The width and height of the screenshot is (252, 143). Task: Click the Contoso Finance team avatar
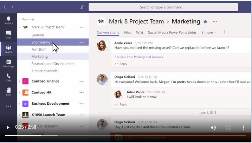click(25, 81)
